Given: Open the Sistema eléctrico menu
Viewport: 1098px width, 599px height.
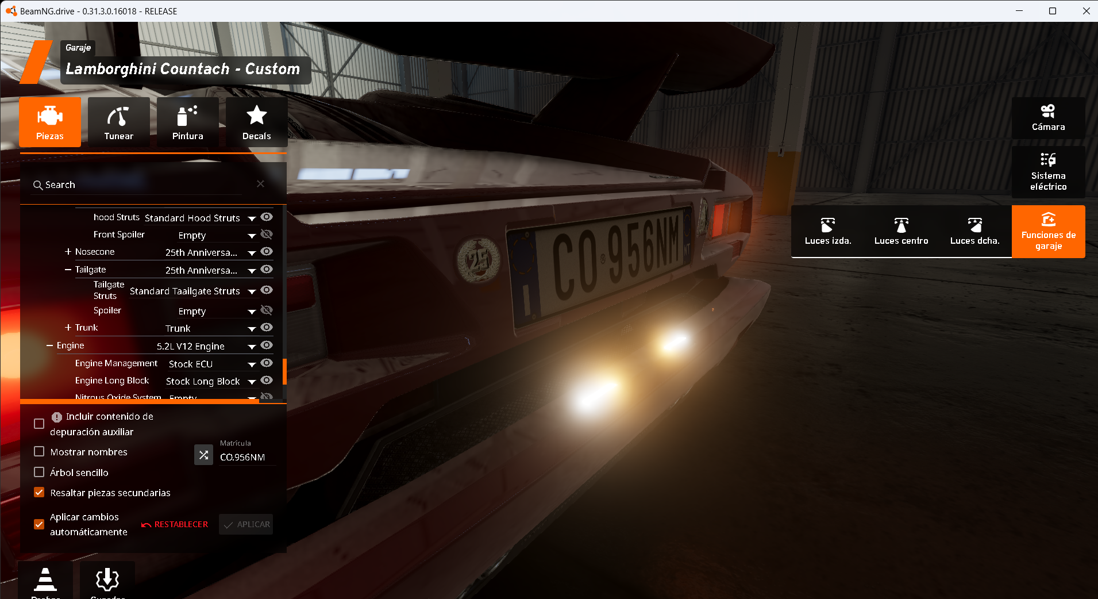Looking at the screenshot, I should [x=1048, y=172].
